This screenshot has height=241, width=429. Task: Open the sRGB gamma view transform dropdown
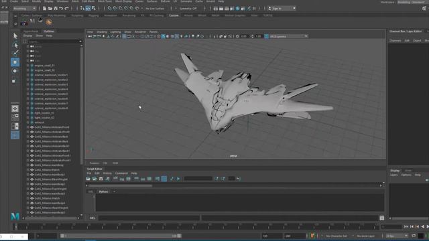tap(288, 36)
